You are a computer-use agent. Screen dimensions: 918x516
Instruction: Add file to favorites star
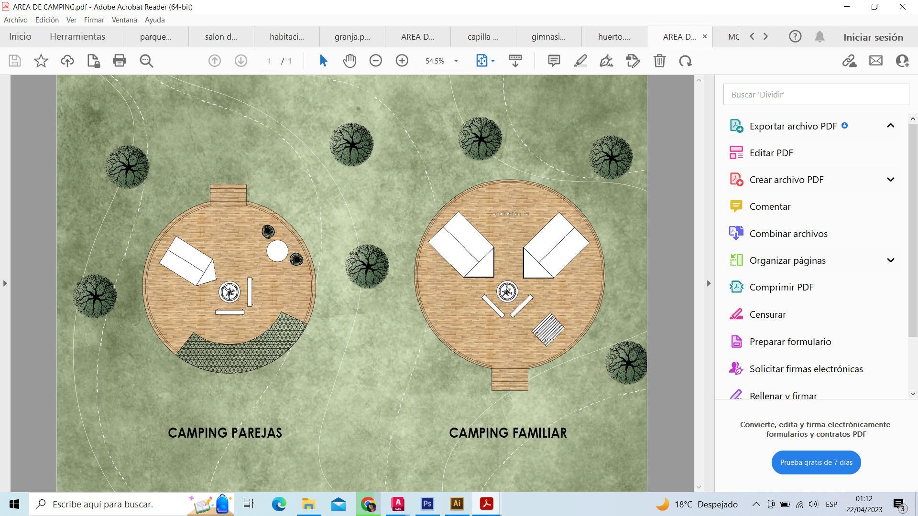pos(41,61)
